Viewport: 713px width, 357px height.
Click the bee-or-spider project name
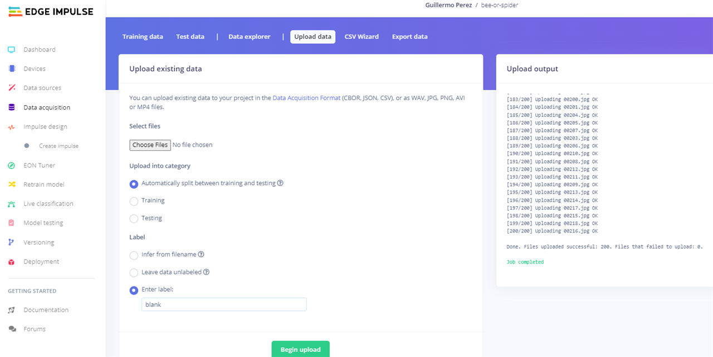[x=499, y=5]
